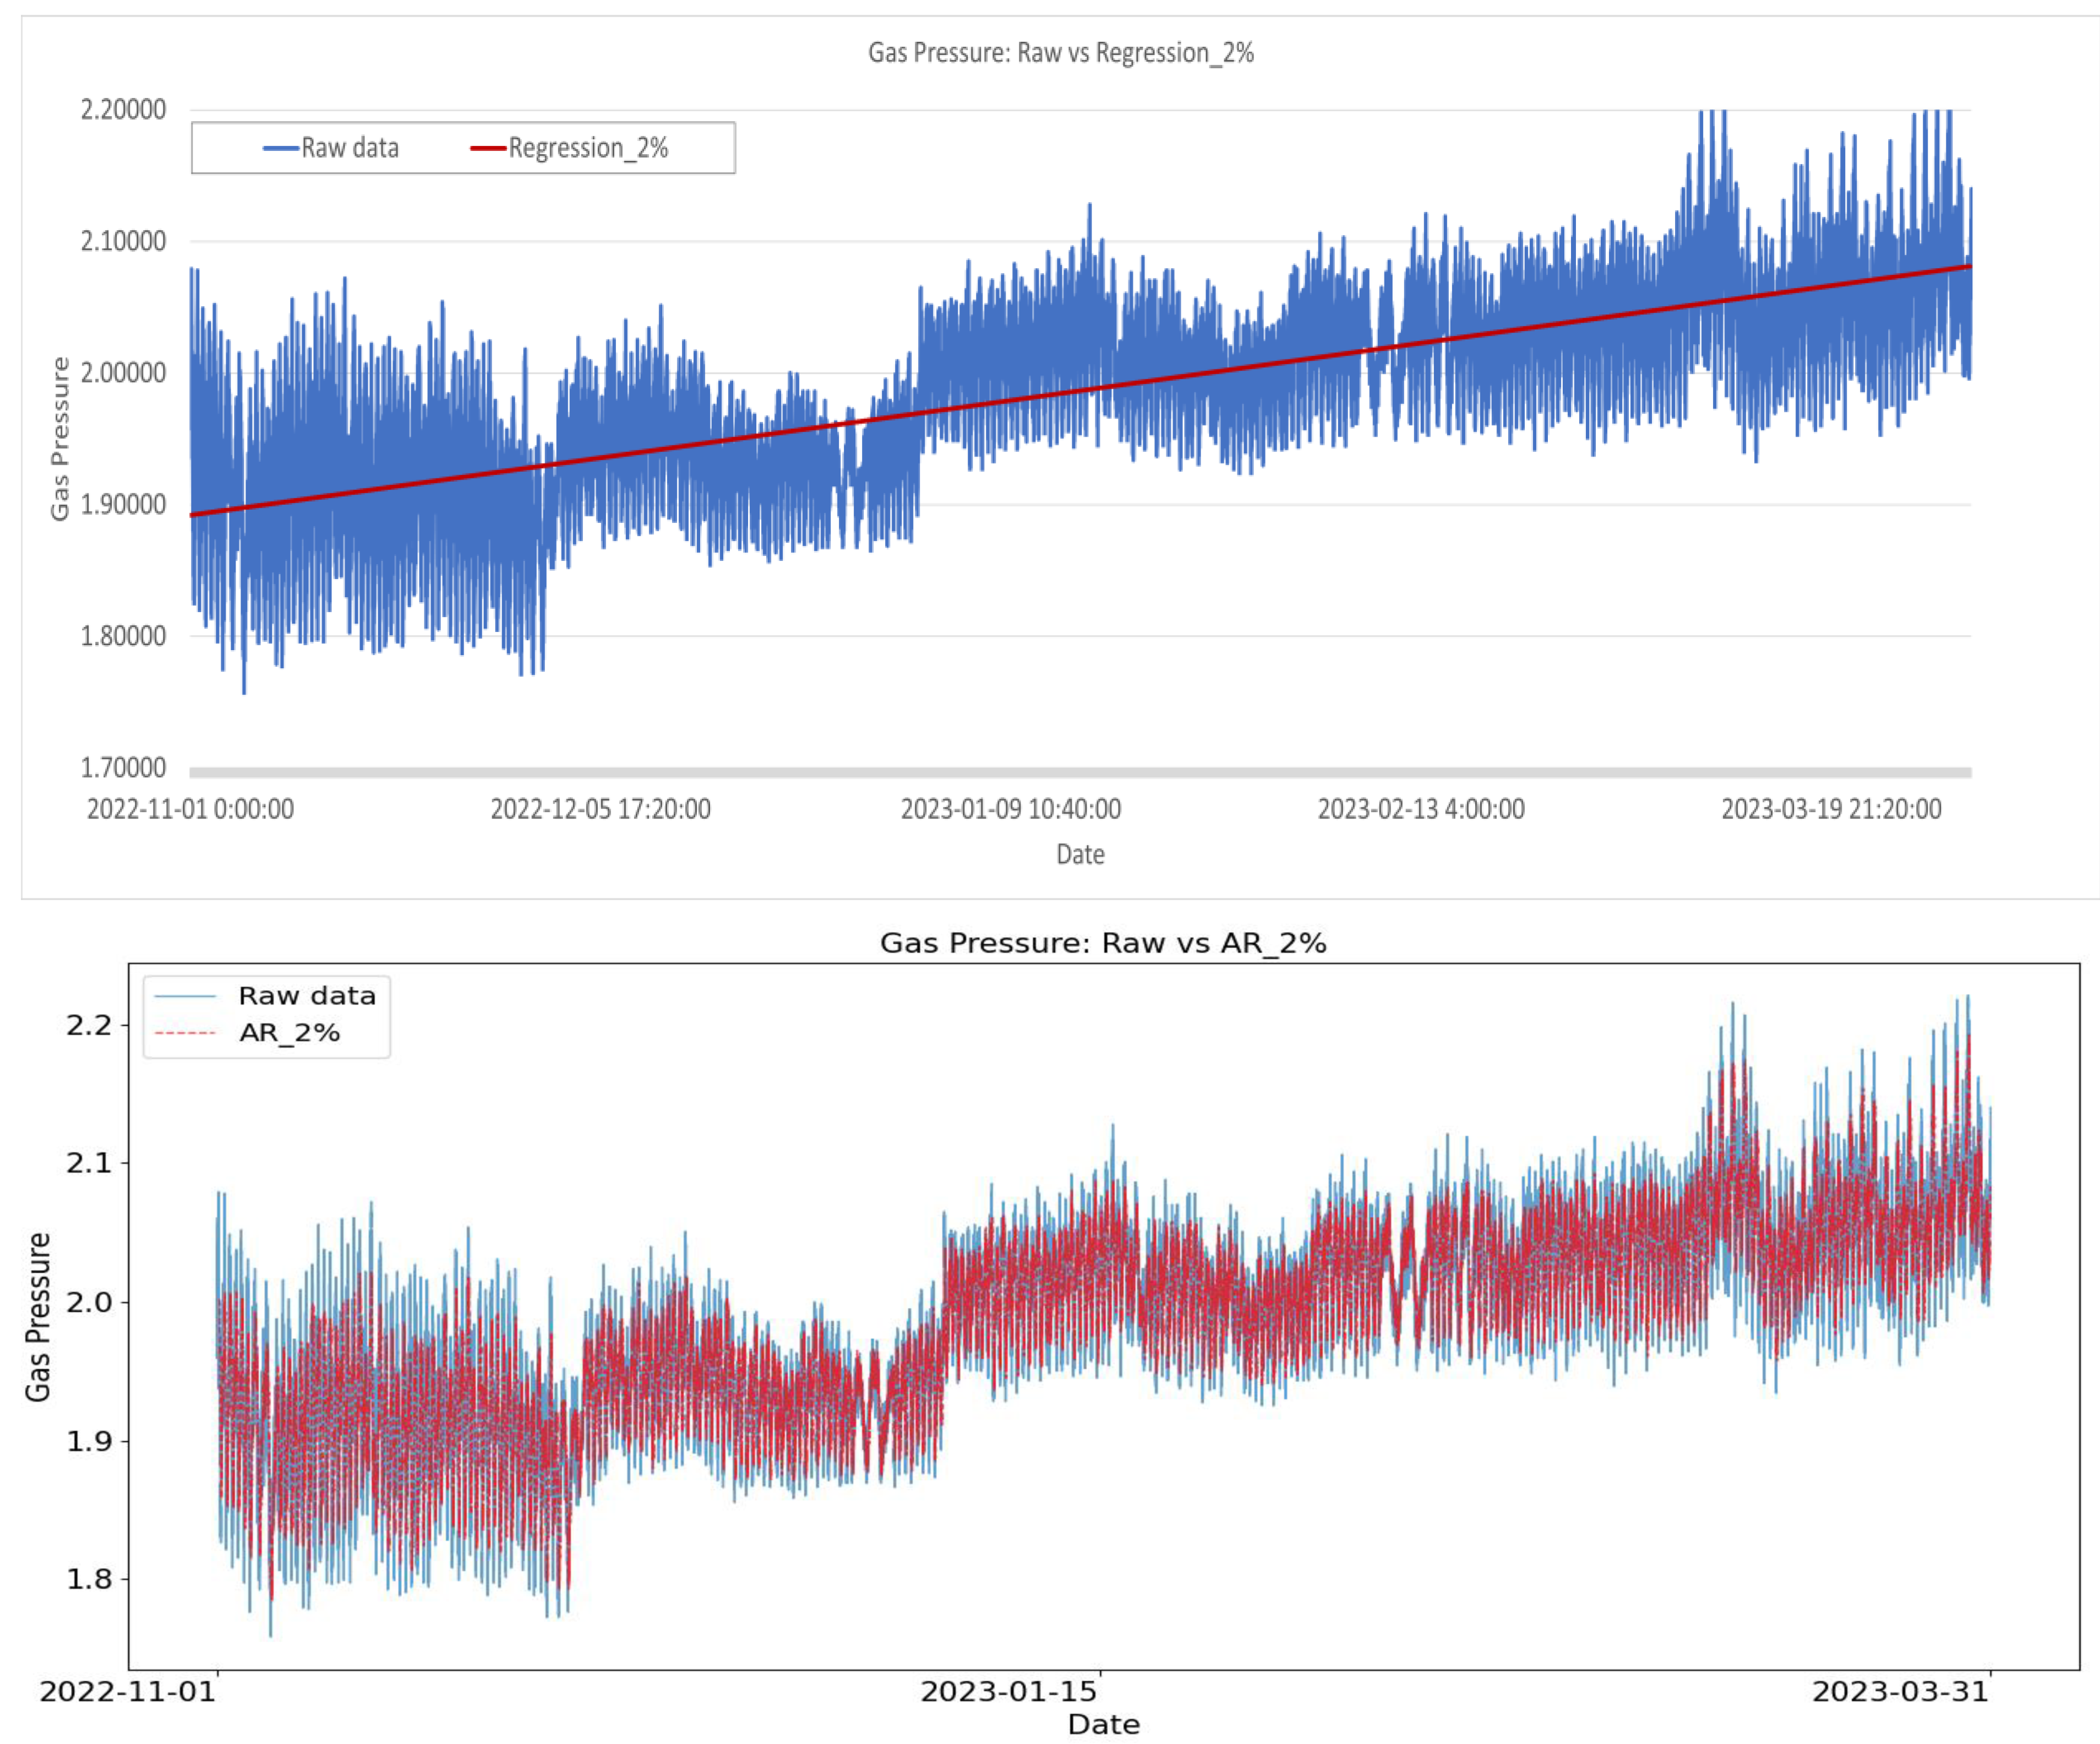The width and height of the screenshot is (2100, 1744).
Task: Click the gray horizontal bar below top plot
Action: pyautogui.click(x=1080, y=772)
